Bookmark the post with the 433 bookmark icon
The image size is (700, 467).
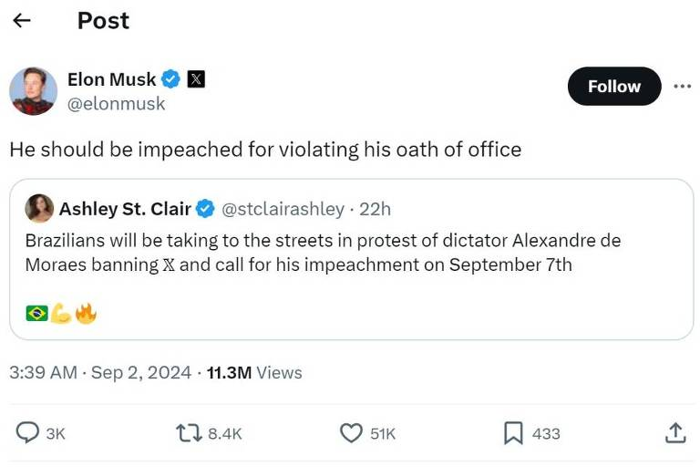coord(513,433)
